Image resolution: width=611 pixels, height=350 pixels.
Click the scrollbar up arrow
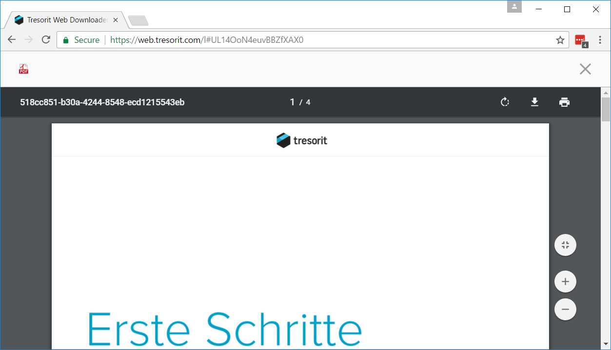tap(606, 92)
